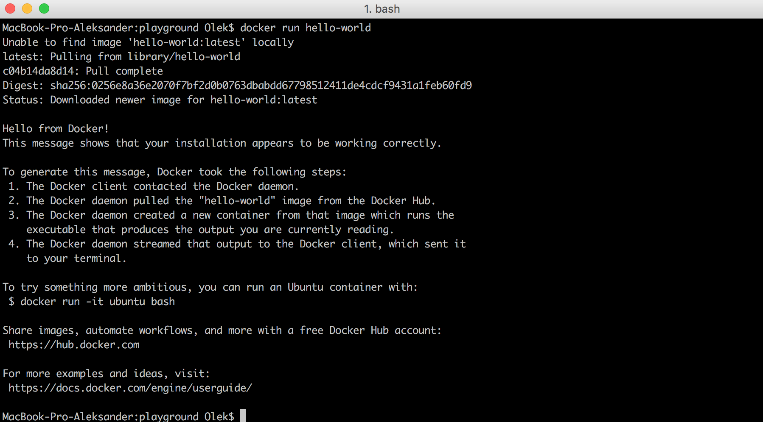This screenshot has height=422, width=763.
Task: Click step 1 about the Docker client
Action: pyautogui.click(x=161, y=186)
